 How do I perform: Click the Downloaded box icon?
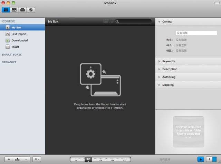pyautogui.click(x=8, y=40)
